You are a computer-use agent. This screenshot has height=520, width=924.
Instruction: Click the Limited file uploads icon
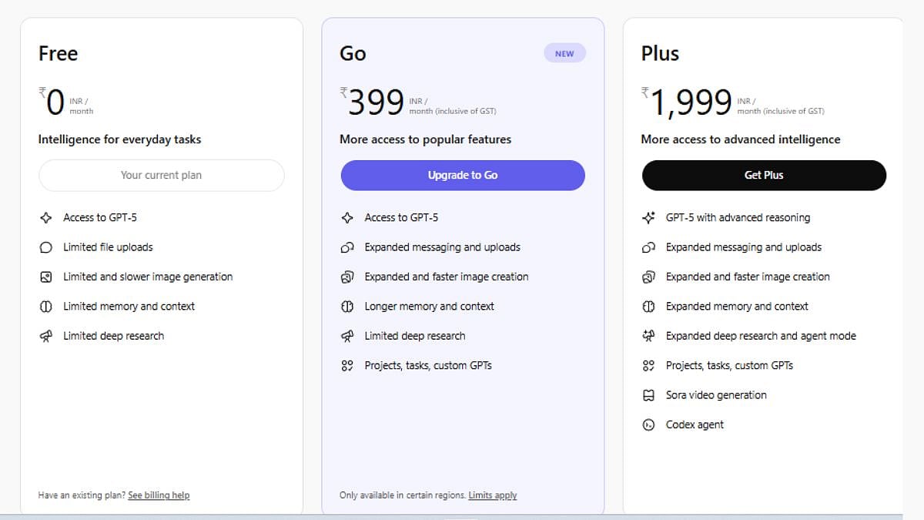pos(46,247)
